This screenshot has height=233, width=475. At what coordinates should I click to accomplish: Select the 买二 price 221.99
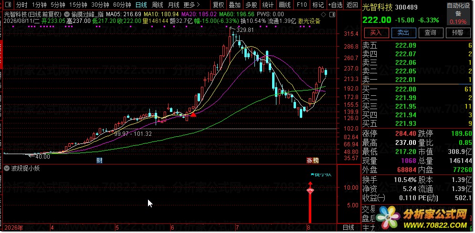pyautogui.click(x=406, y=98)
